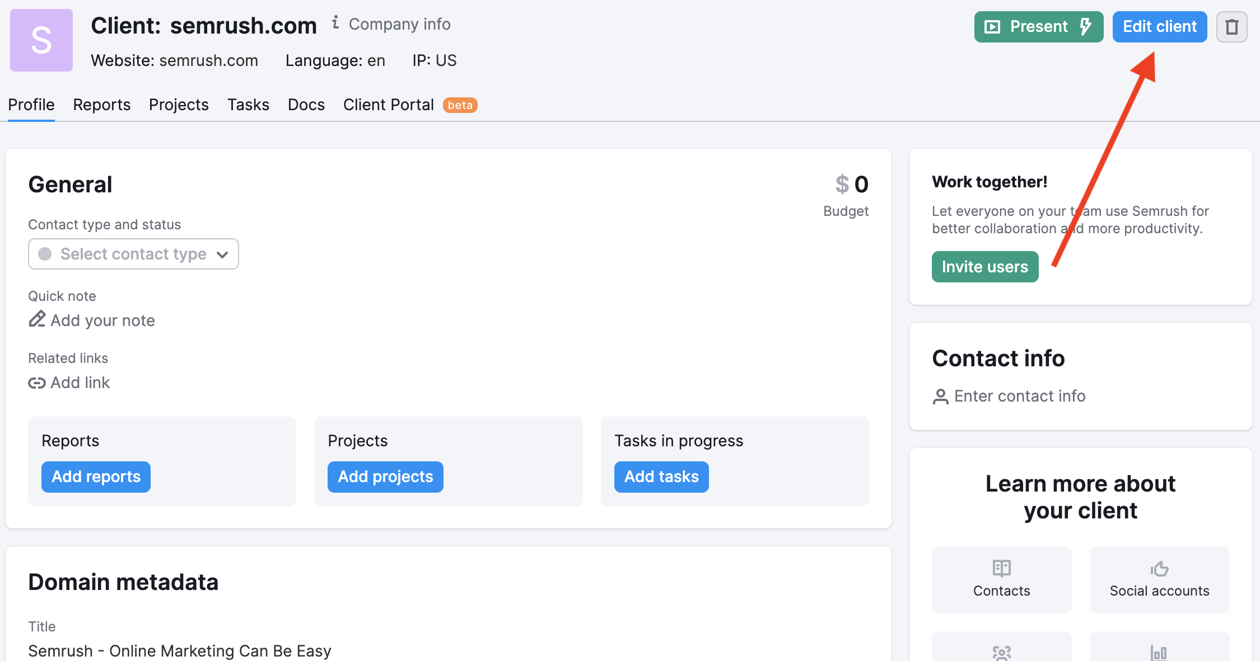This screenshot has width=1260, height=661.
Task: Click the trash delete client icon
Action: 1231,27
